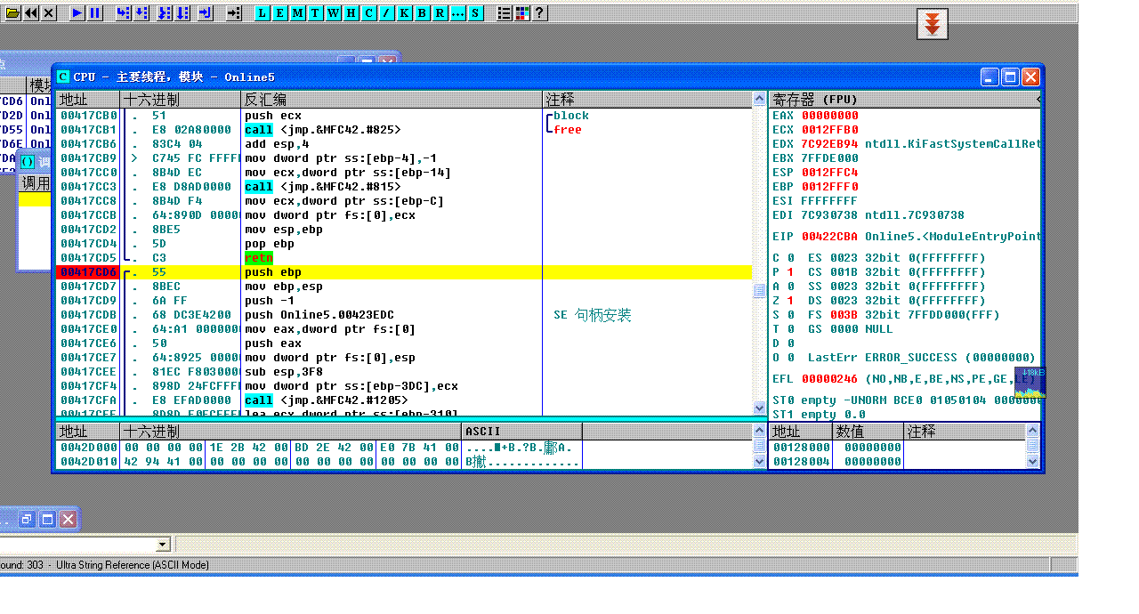
Task: Open the CPU window with C
Action: (368, 13)
